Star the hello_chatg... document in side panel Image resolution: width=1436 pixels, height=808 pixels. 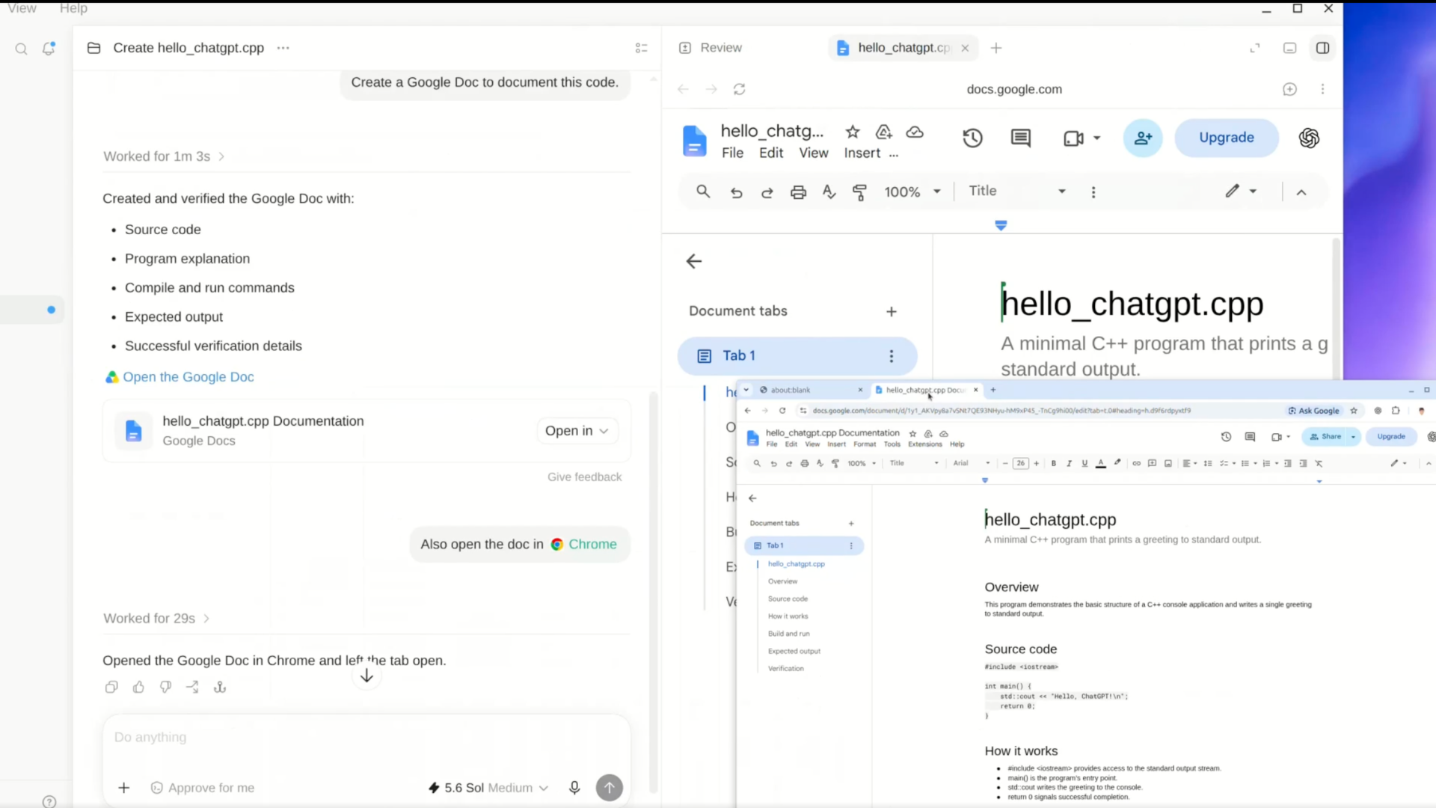[853, 132]
